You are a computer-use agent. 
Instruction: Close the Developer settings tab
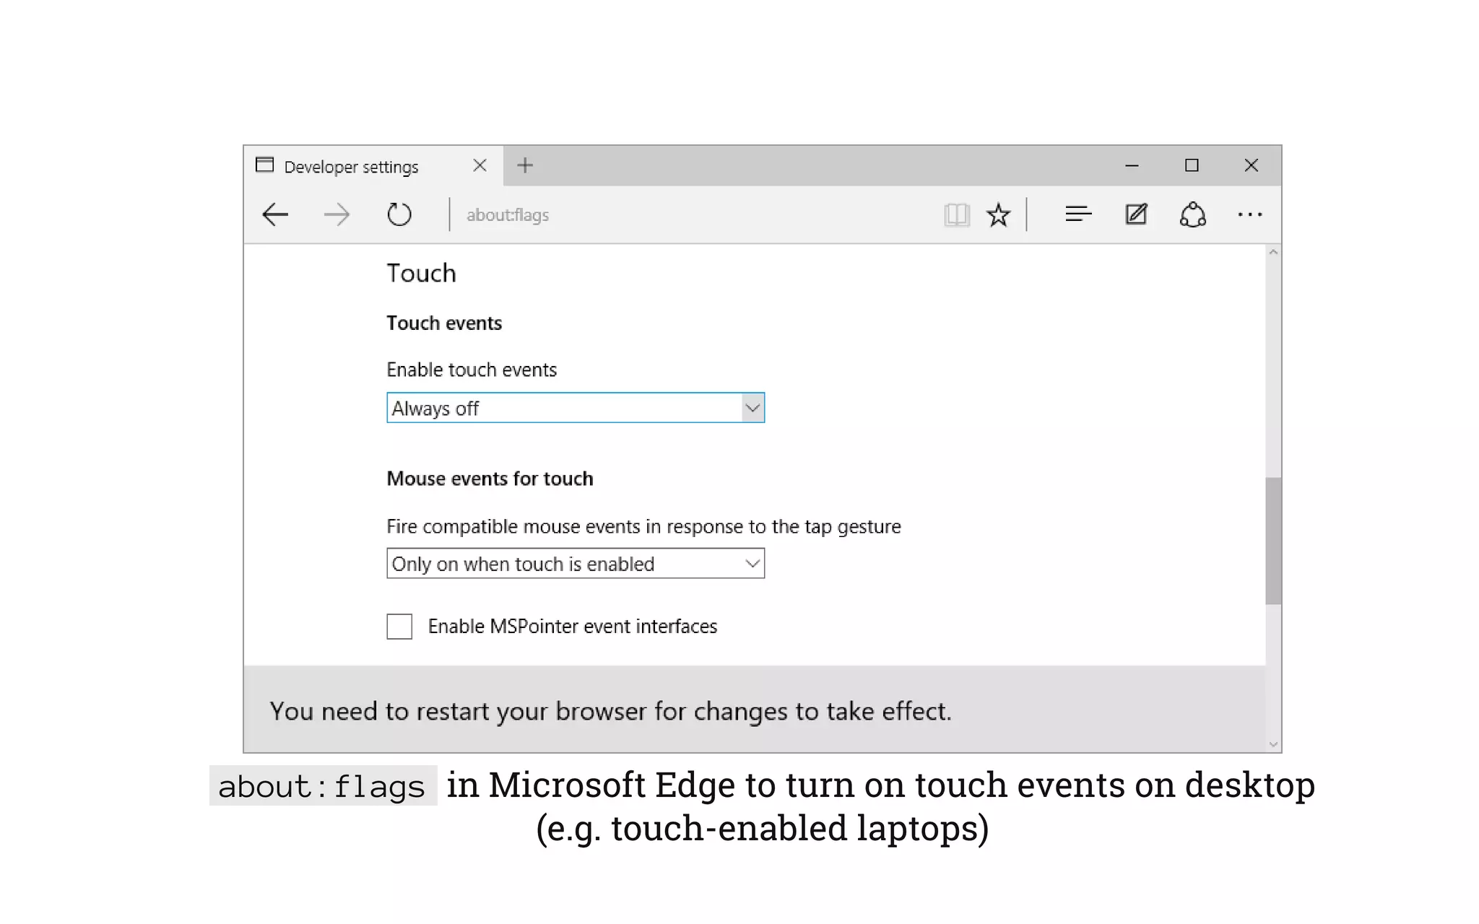click(x=480, y=165)
